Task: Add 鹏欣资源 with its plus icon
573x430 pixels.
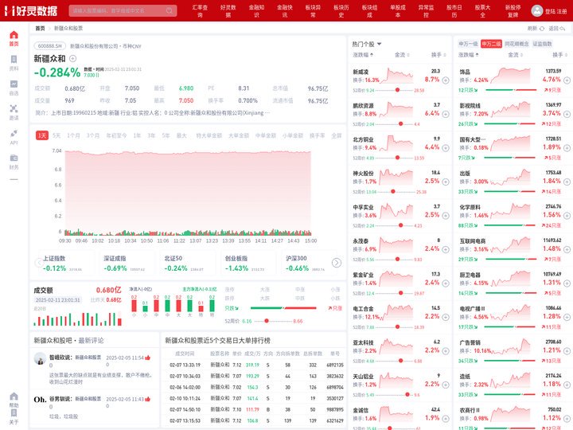Action: (446, 114)
